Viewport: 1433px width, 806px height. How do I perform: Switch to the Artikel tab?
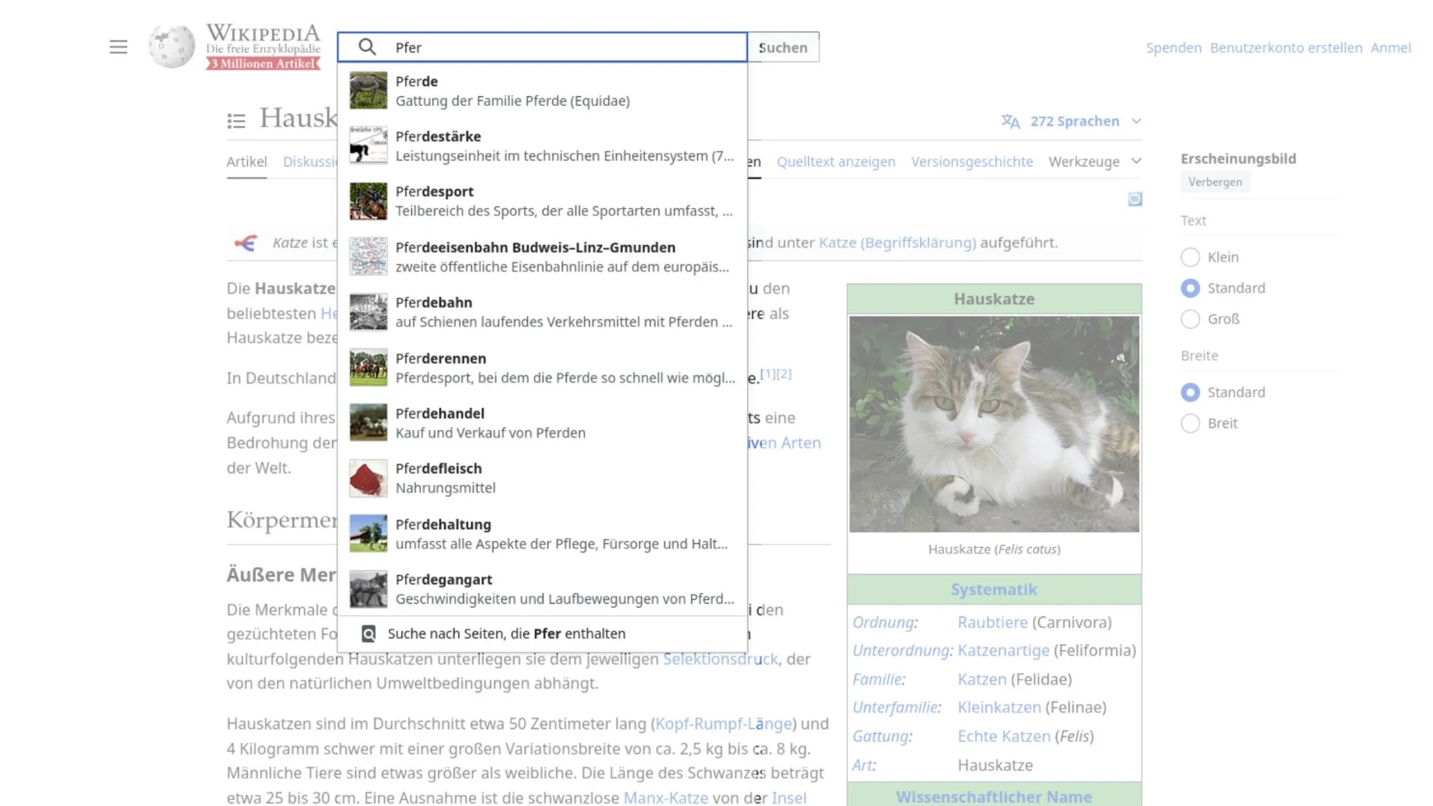pyautogui.click(x=246, y=161)
